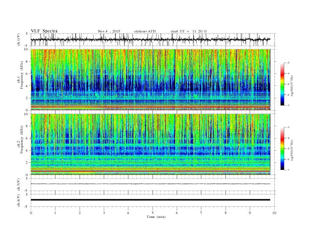Click the 2 kHz tick on ch.1 axis

(x=27, y=98)
